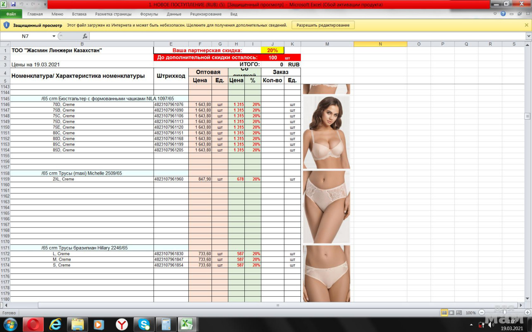This screenshot has height=332, width=532.
Task: Open Internet Explorer from the taskbar
Action: [x=55, y=324]
